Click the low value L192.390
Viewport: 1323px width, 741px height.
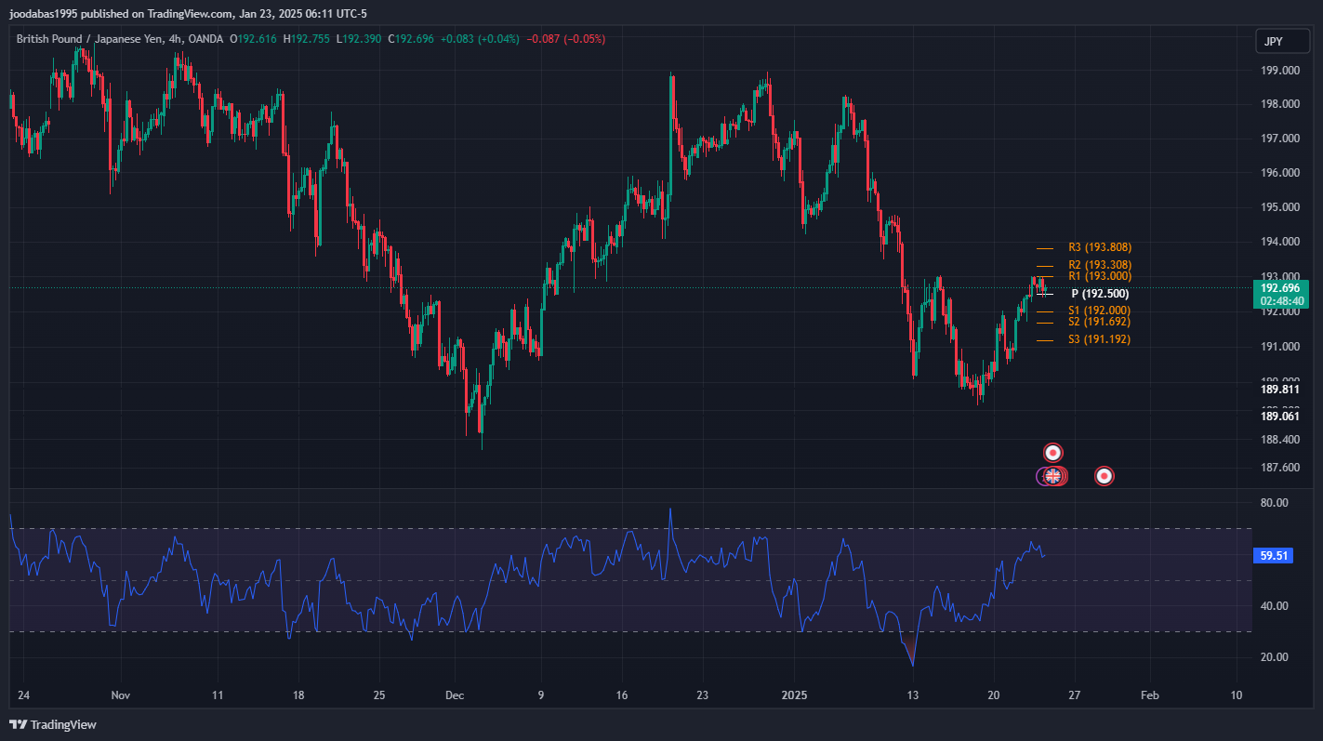(359, 39)
